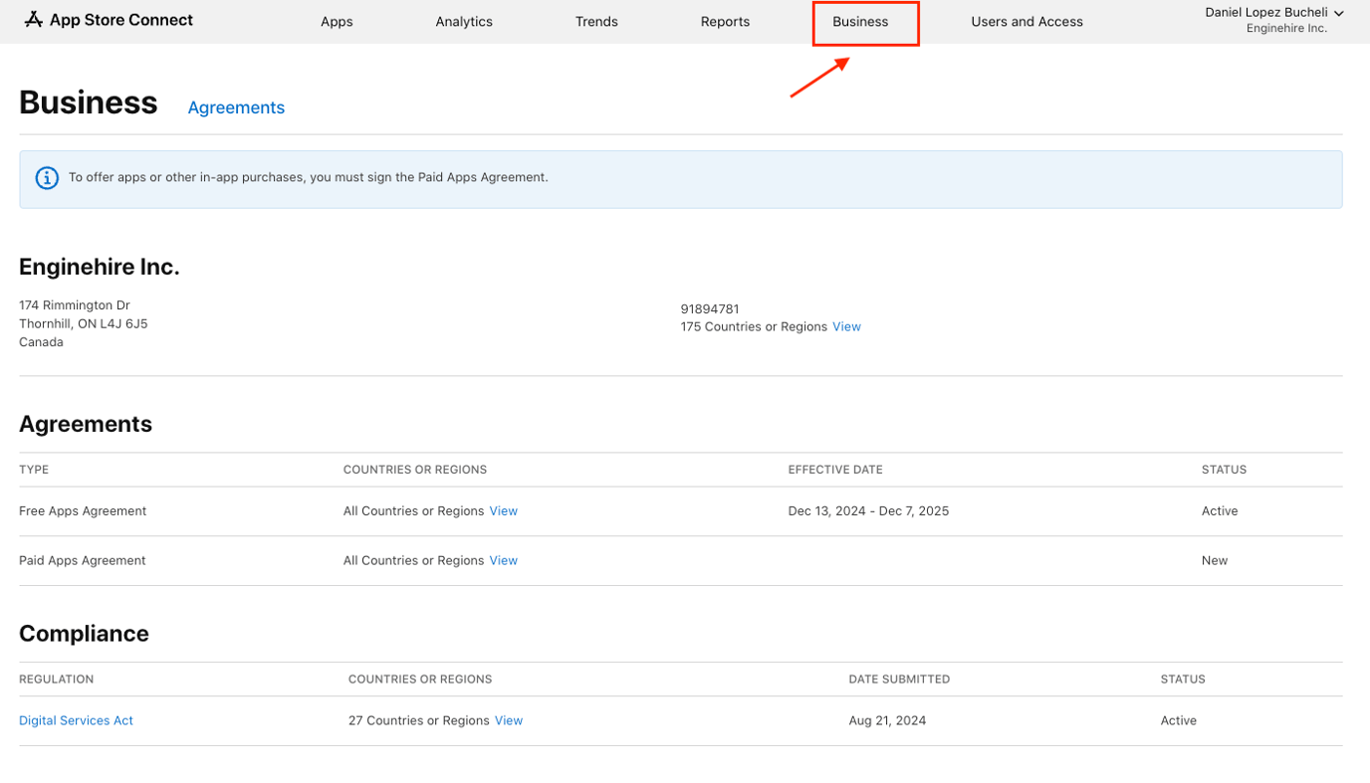Open Users and Access

[1027, 21]
